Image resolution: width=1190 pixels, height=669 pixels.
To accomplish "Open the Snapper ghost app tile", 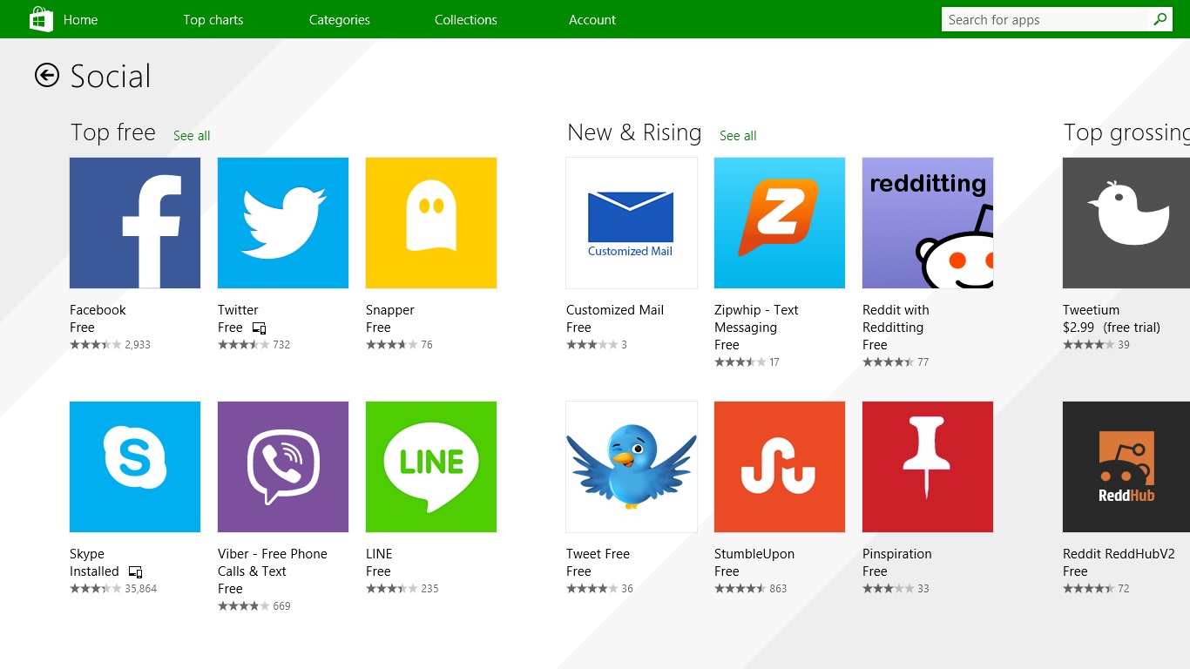I will point(431,223).
